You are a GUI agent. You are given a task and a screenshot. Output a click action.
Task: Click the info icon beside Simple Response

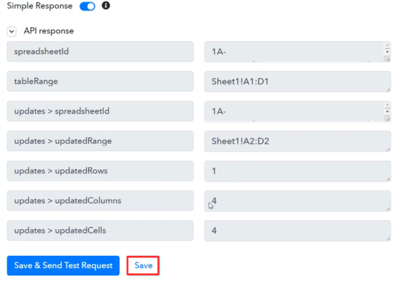[x=106, y=6]
